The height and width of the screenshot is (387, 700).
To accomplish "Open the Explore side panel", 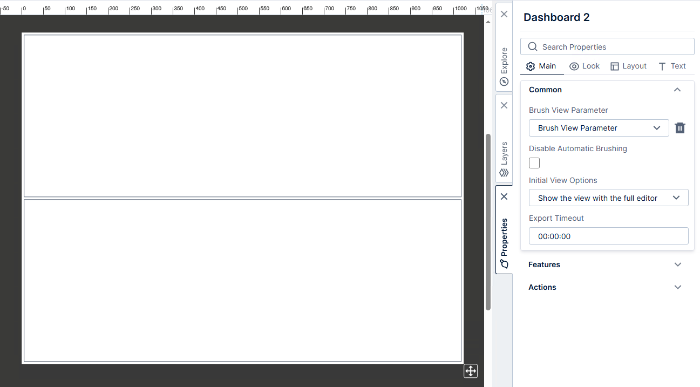I will [x=504, y=66].
